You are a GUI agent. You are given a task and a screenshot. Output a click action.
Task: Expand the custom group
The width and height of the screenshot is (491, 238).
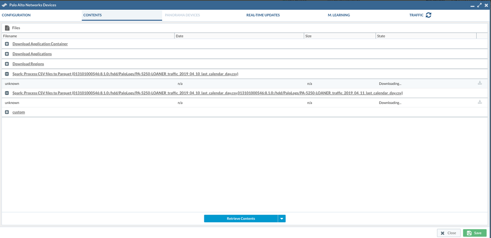pyautogui.click(x=7, y=112)
